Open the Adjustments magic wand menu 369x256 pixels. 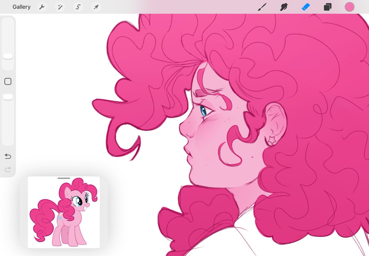pos(60,7)
